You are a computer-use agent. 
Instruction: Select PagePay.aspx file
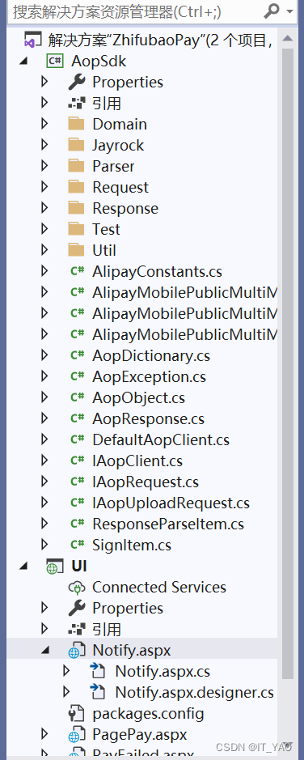coord(139,734)
